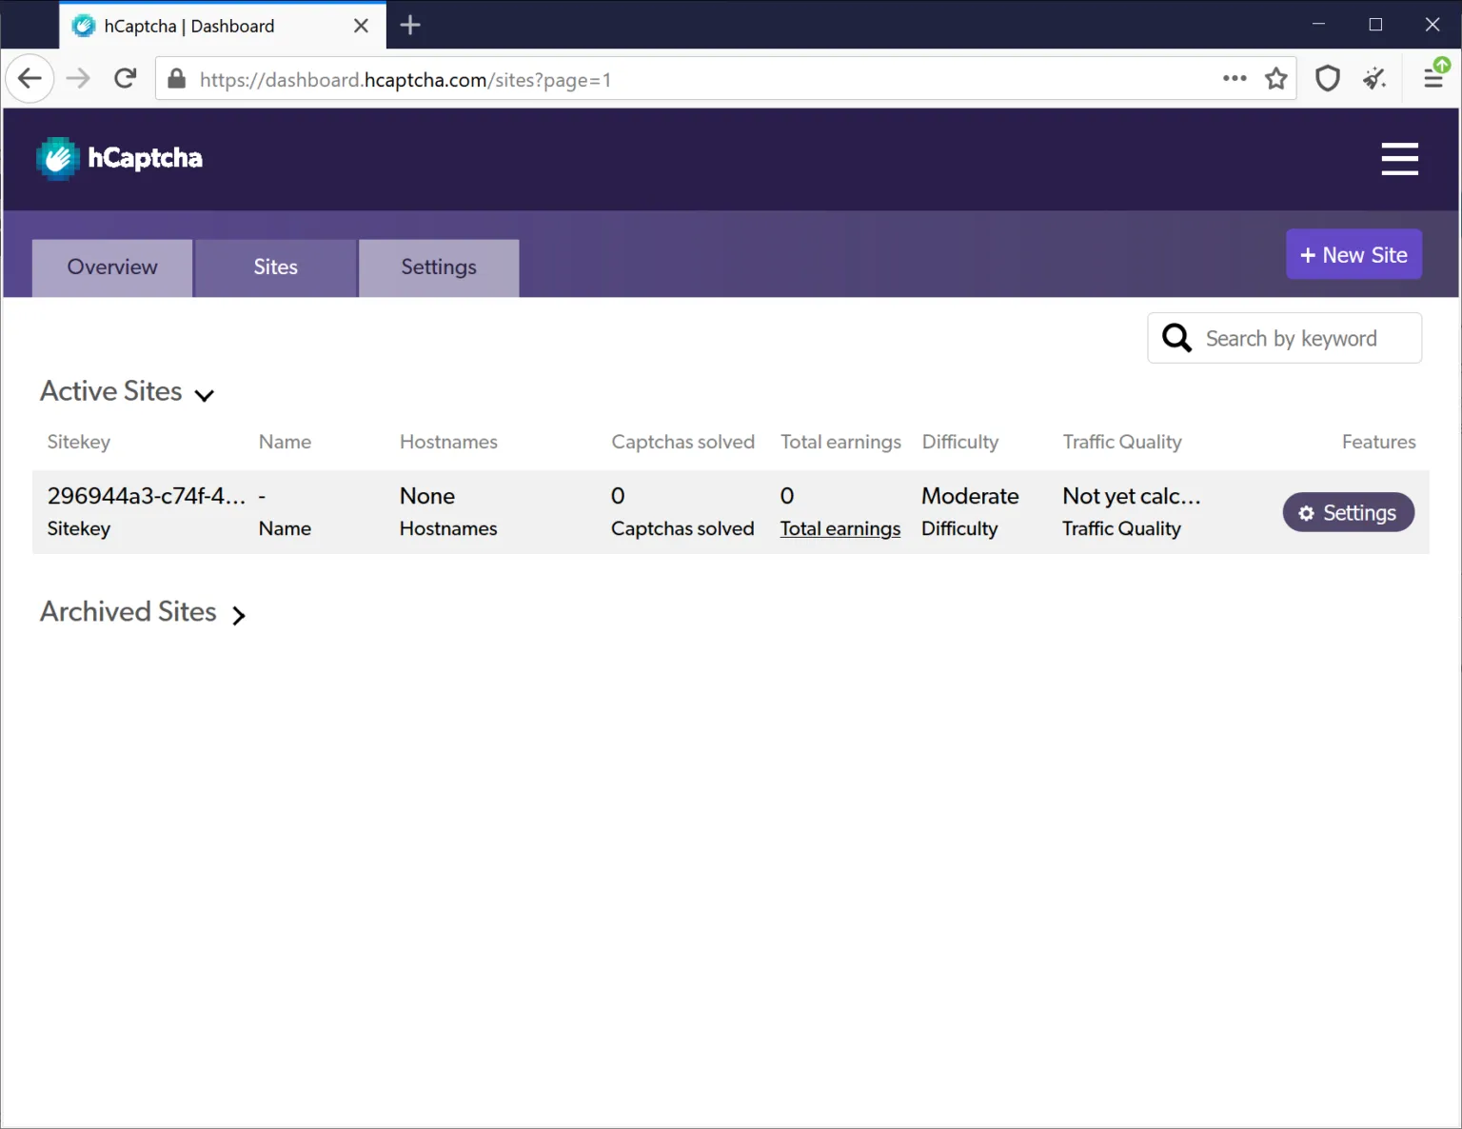This screenshot has height=1129, width=1462.
Task: Click the gear icon on the Settings button
Action: click(1306, 512)
